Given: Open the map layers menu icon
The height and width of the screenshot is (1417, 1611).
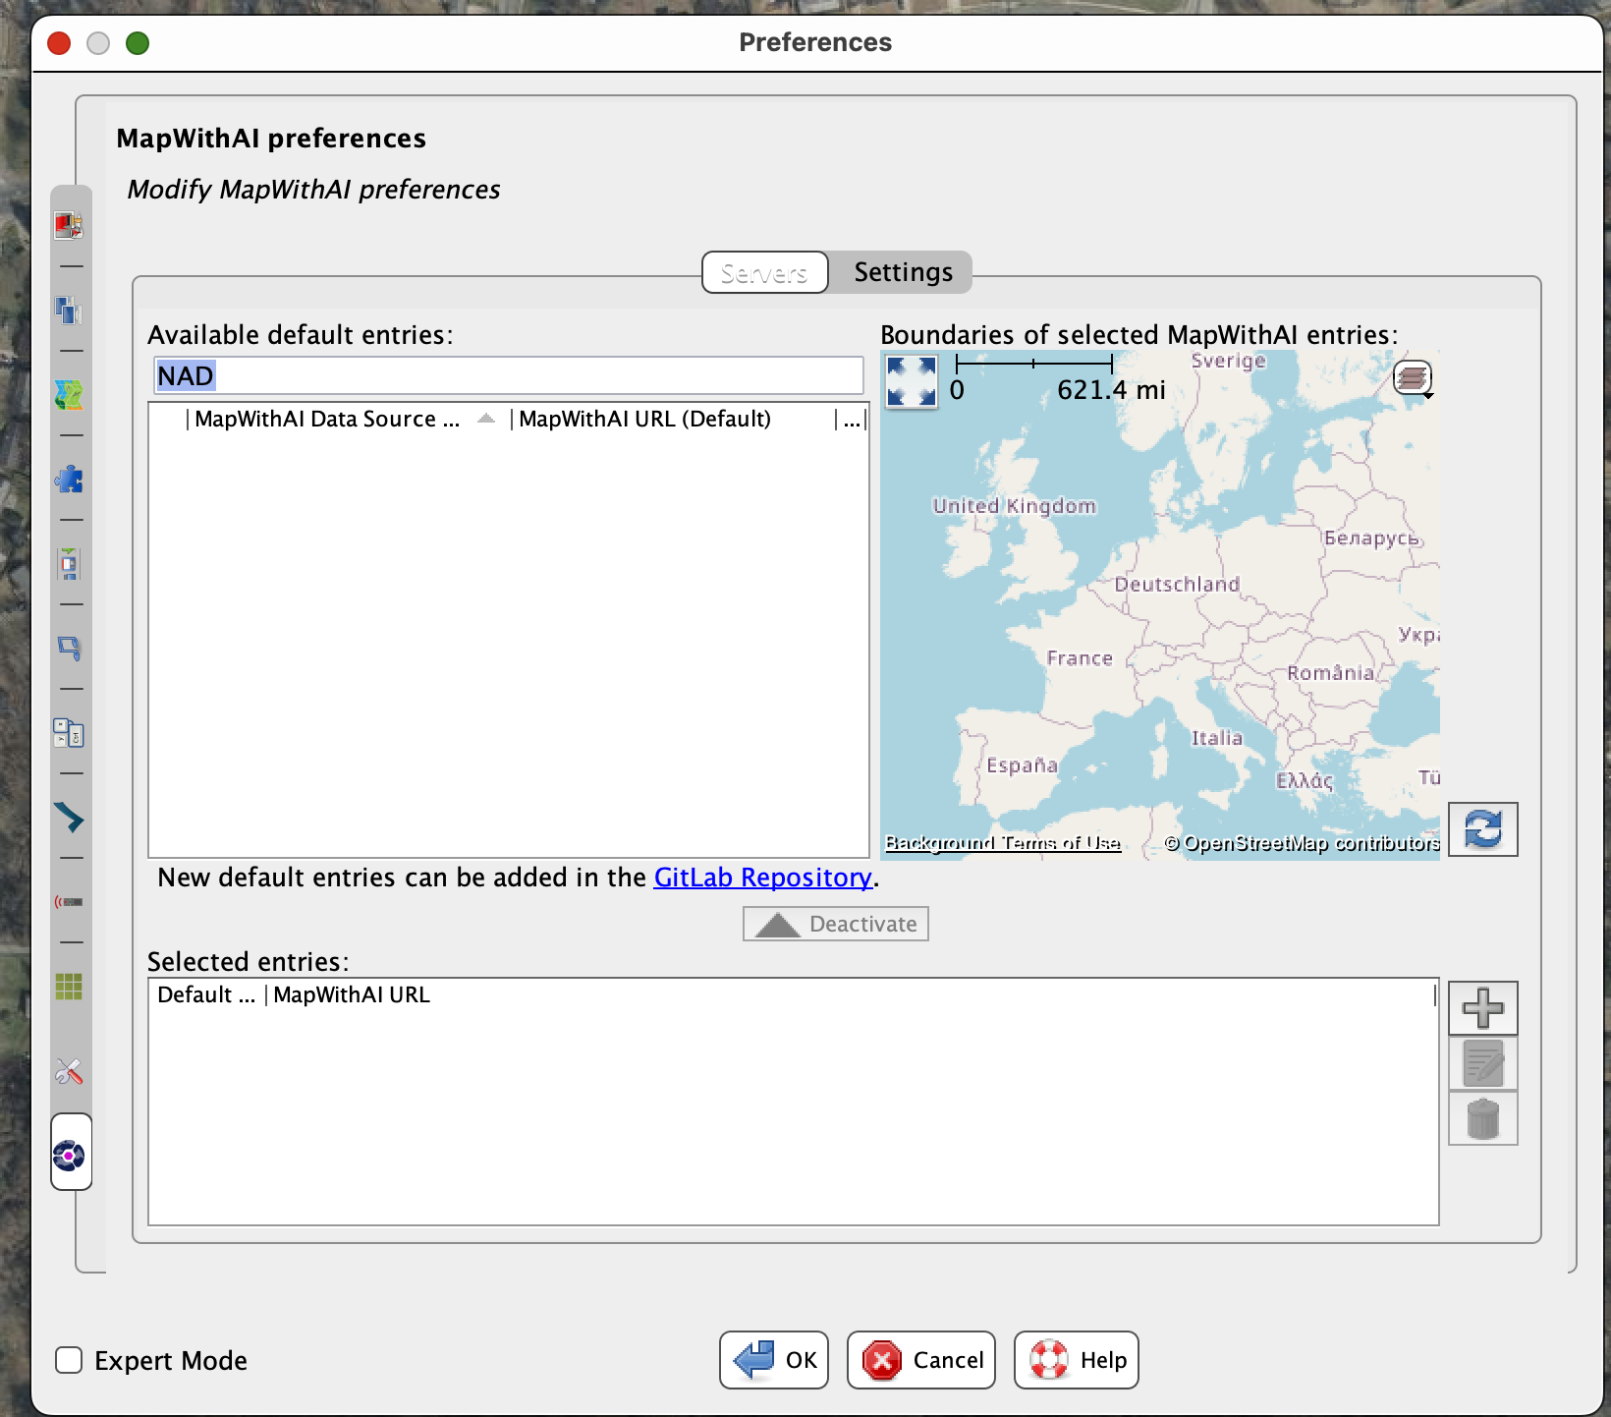Looking at the screenshot, I should coord(1413,376).
